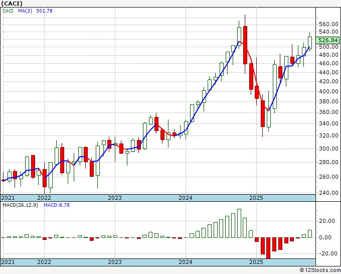341x274 pixels.
Task: Click the 240.00 price axis label
Action: pyautogui.click(x=329, y=193)
